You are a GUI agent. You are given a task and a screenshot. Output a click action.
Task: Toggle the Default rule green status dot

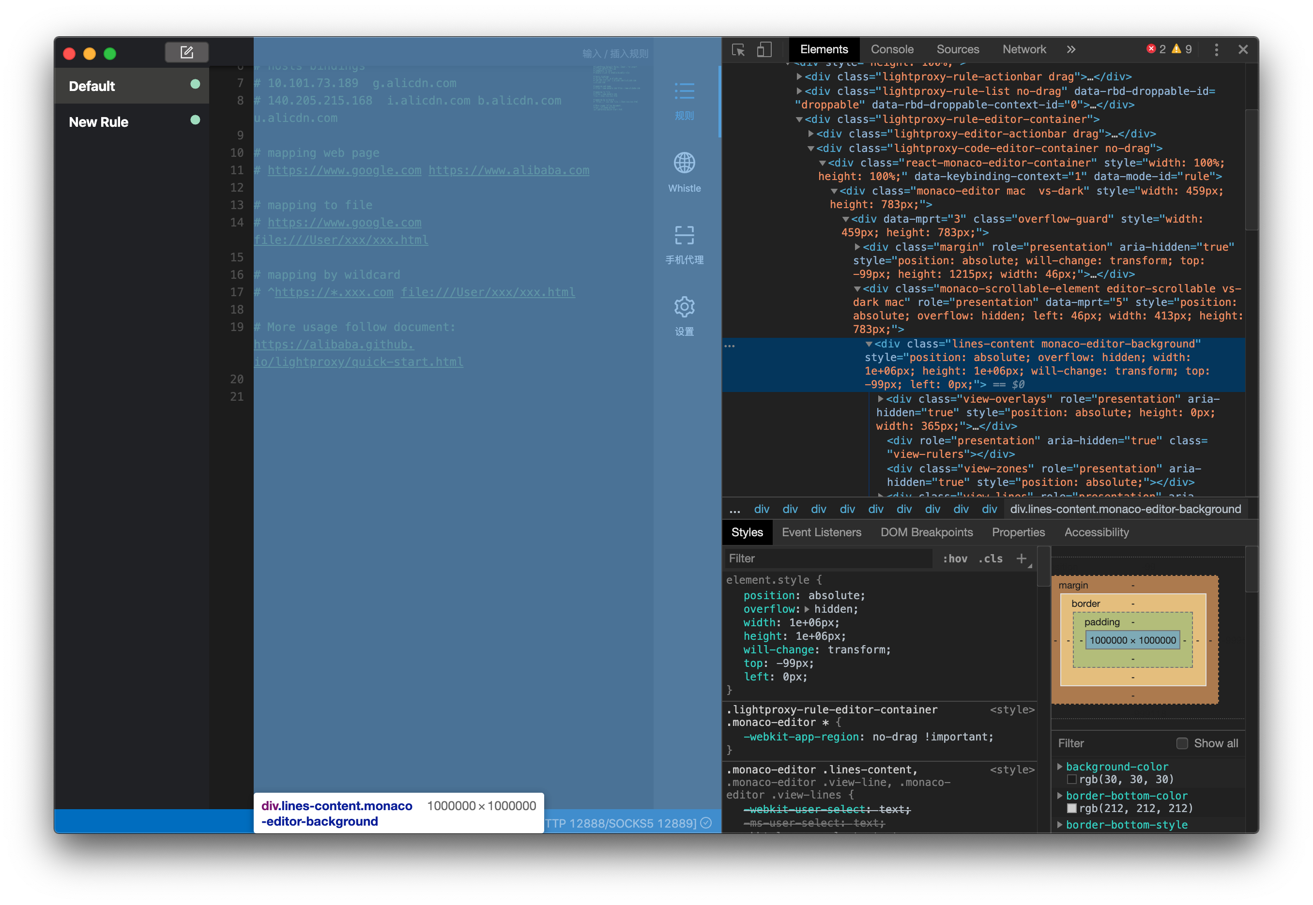point(195,85)
